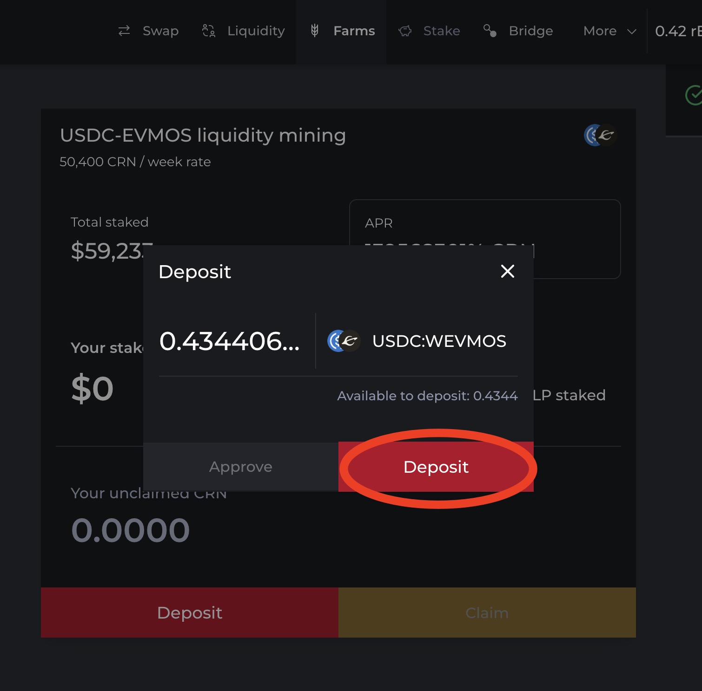Click the token pair icon in pool header
Image resolution: width=702 pixels, height=691 pixels.
pyautogui.click(x=600, y=135)
